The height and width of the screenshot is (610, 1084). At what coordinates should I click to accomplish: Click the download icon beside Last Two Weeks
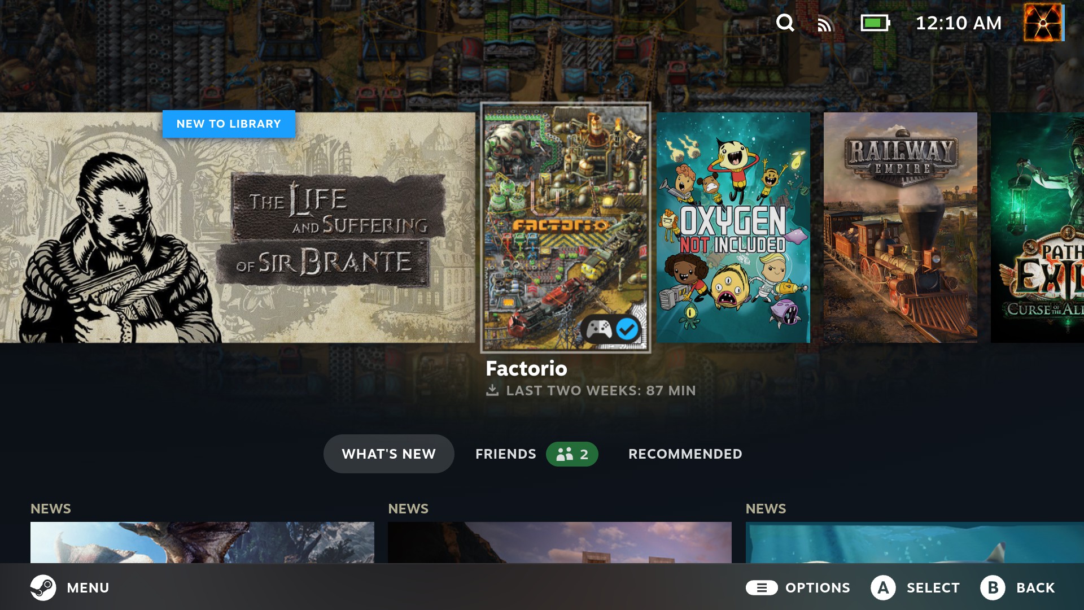(x=492, y=390)
